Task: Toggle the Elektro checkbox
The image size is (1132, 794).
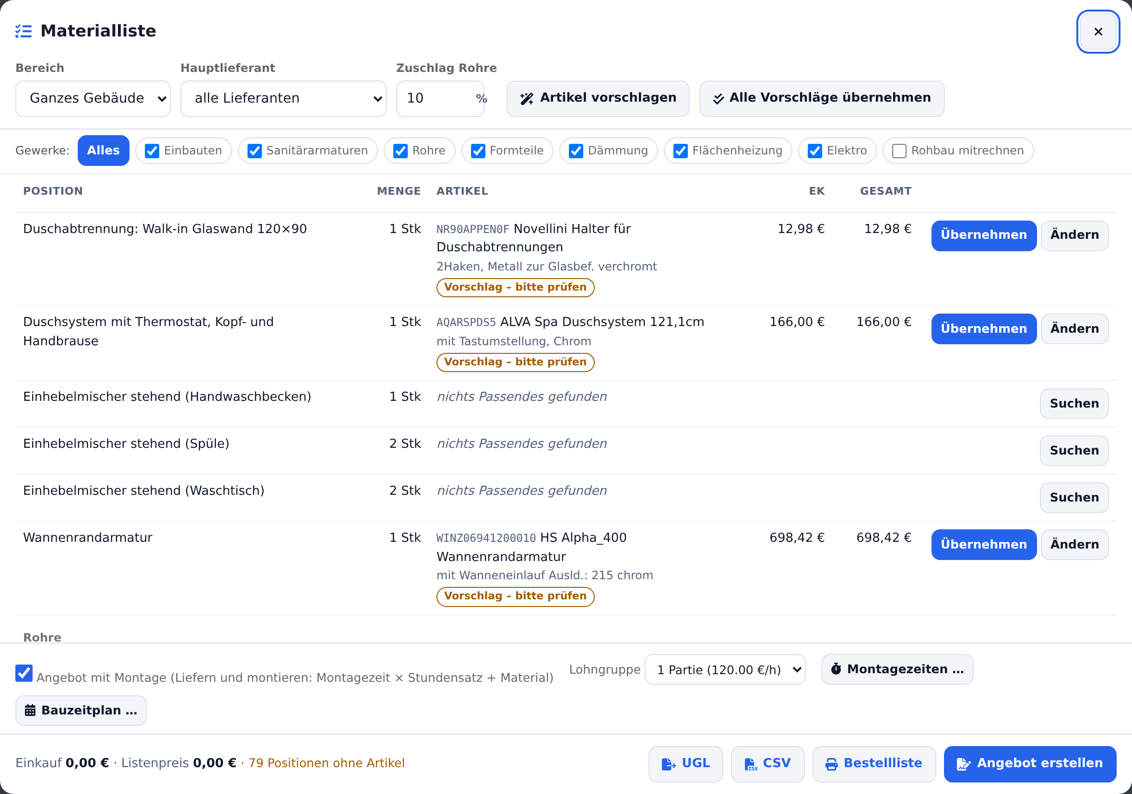Action: coord(815,151)
